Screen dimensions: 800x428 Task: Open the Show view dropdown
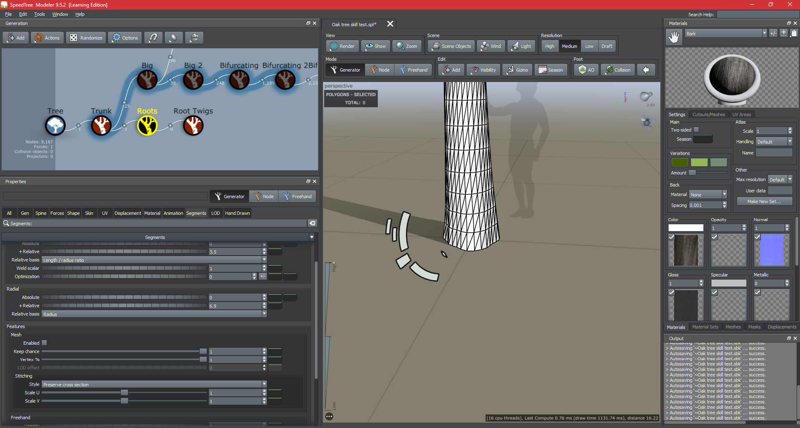(376, 46)
